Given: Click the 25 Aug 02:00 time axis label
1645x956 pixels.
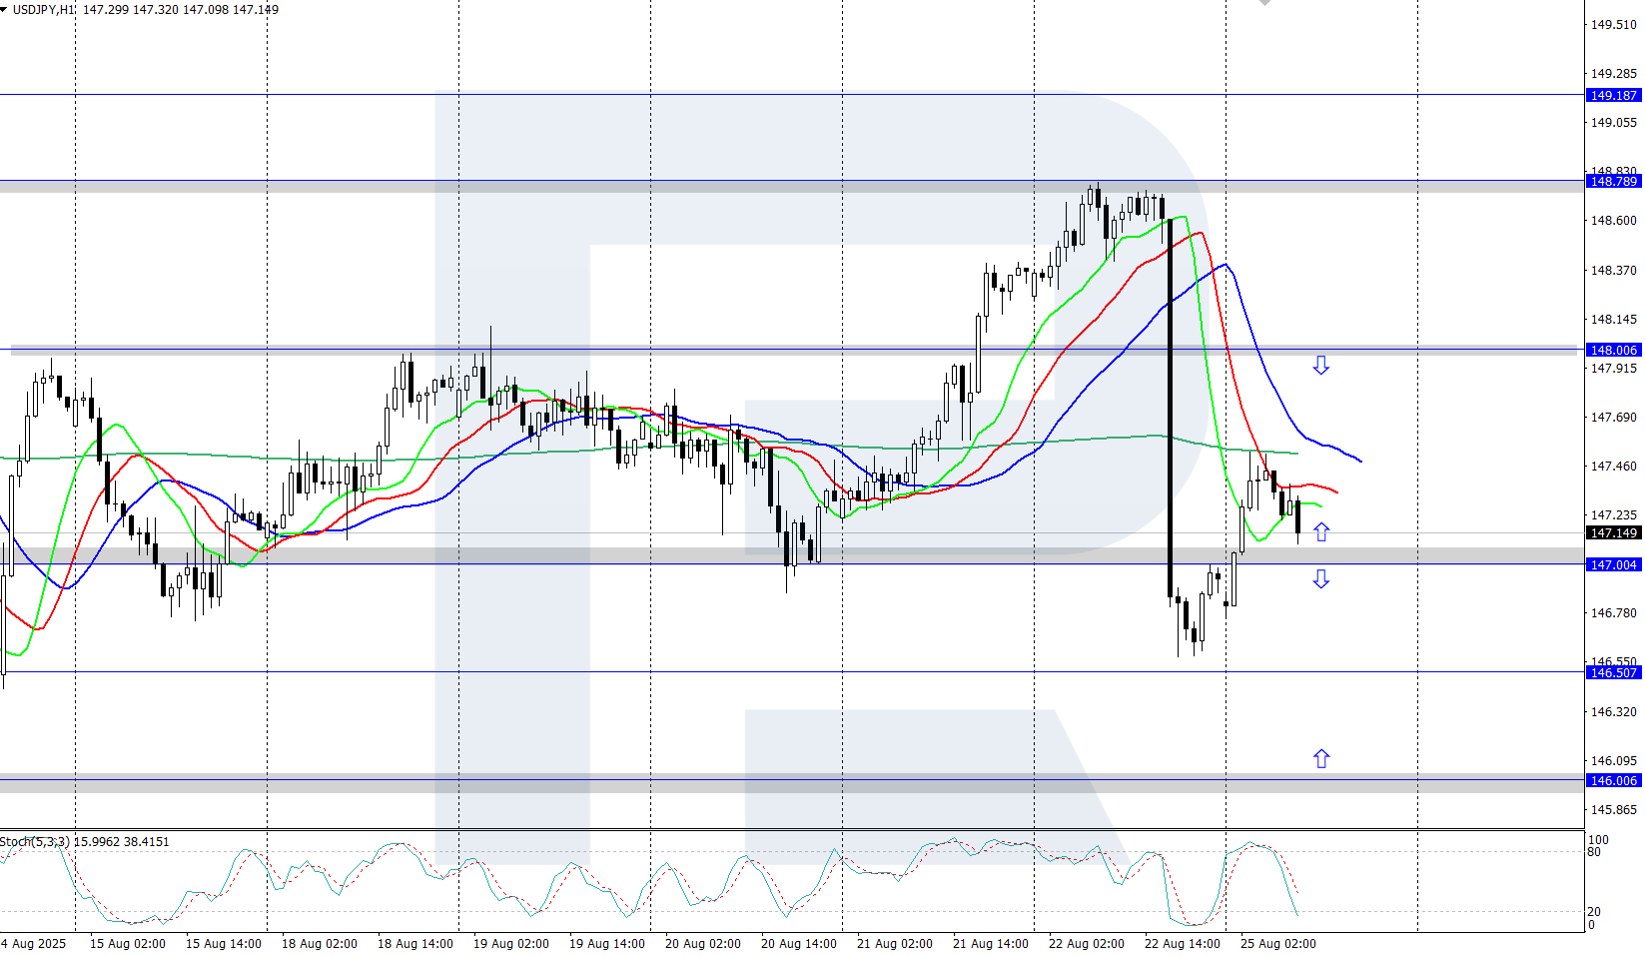Looking at the screenshot, I should pos(1277,944).
